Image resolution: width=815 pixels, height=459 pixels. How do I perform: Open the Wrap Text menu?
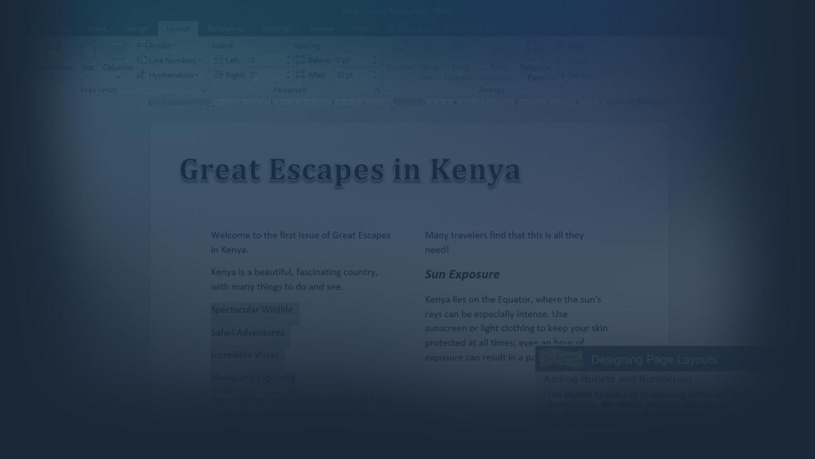(429, 61)
